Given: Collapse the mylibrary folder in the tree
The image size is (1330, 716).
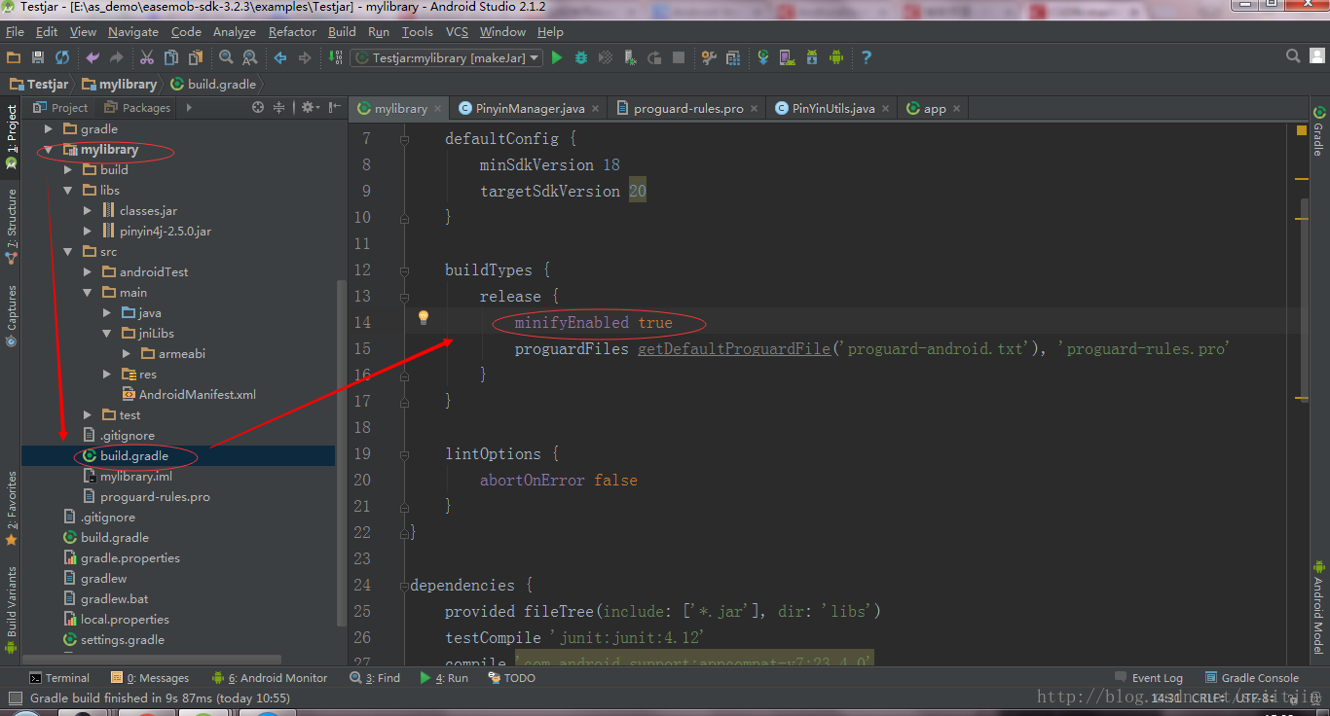Looking at the screenshot, I should tap(49, 150).
